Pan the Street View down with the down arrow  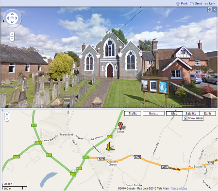(12, 22)
